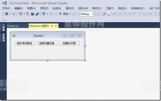The height and width of the screenshot is (101, 161).
Task: Click the align lefts layout icon
Action: click(120, 14)
